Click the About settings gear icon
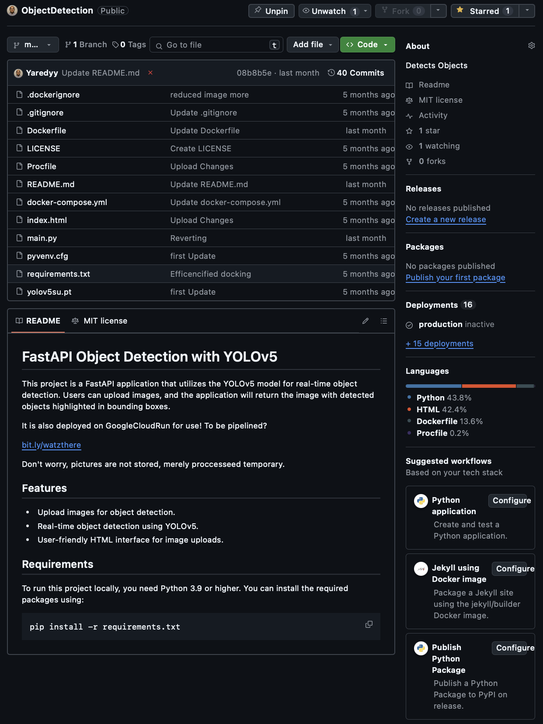This screenshot has width=543, height=724. [x=531, y=46]
